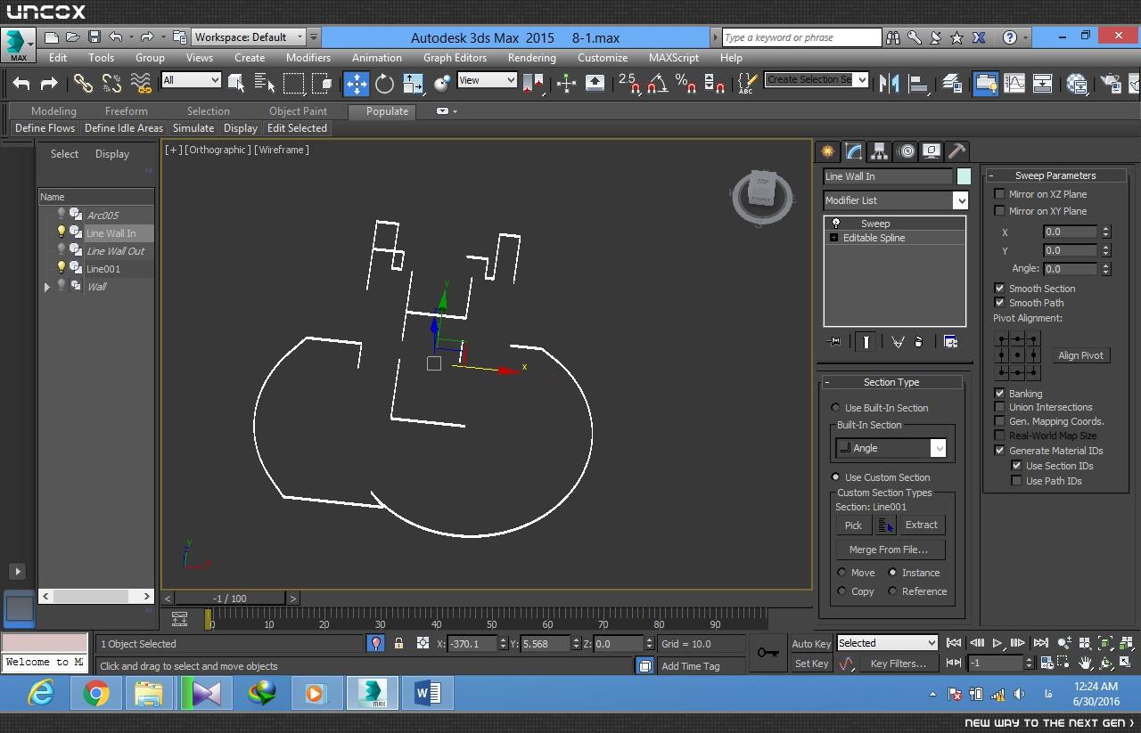The width and height of the screenshot is (1141, 733).
Task: Switch to the Create command panel
Action: 828,151
